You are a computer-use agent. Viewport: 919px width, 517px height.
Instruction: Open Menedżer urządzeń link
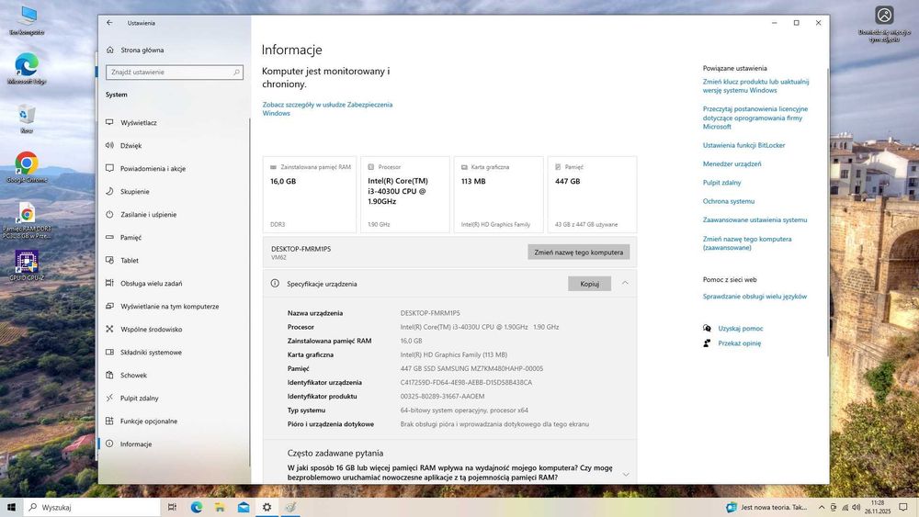(x=732, y=164)
